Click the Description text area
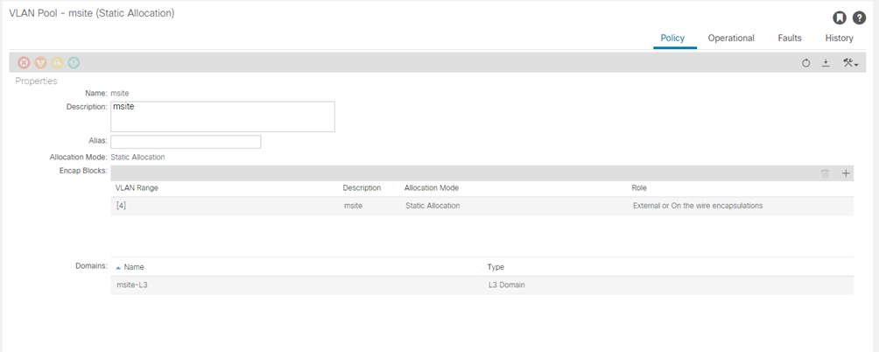Image resolution: width=879 pixels, height=352 pixels. [222, 116]
